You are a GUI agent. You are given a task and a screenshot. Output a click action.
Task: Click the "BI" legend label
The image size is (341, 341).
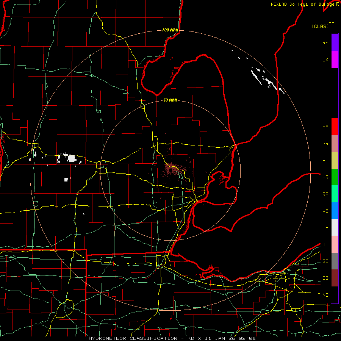pos(325,278)
